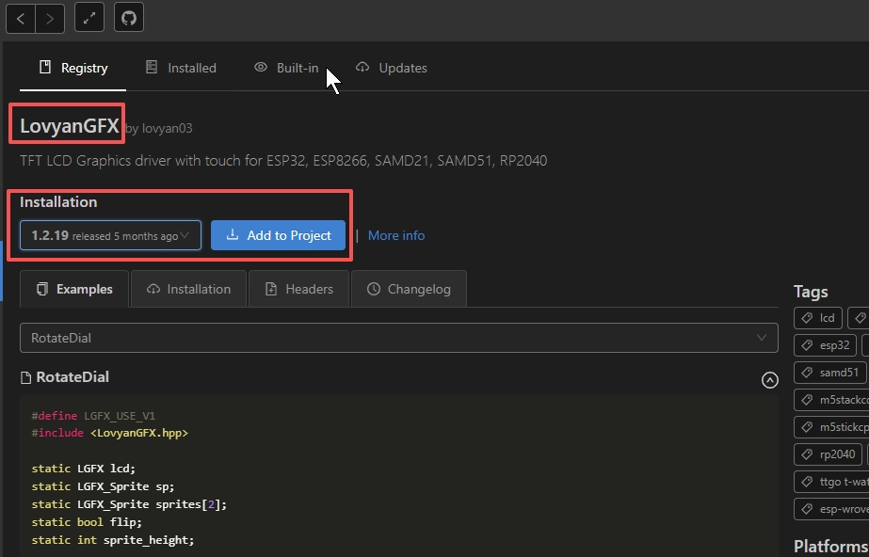
Task: Click the rp2040 tag
Action: pos(828,454)
